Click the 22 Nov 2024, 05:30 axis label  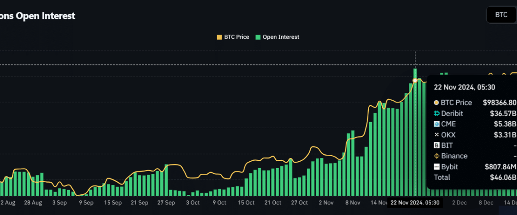pyautogui.click(x=415, y=203)
